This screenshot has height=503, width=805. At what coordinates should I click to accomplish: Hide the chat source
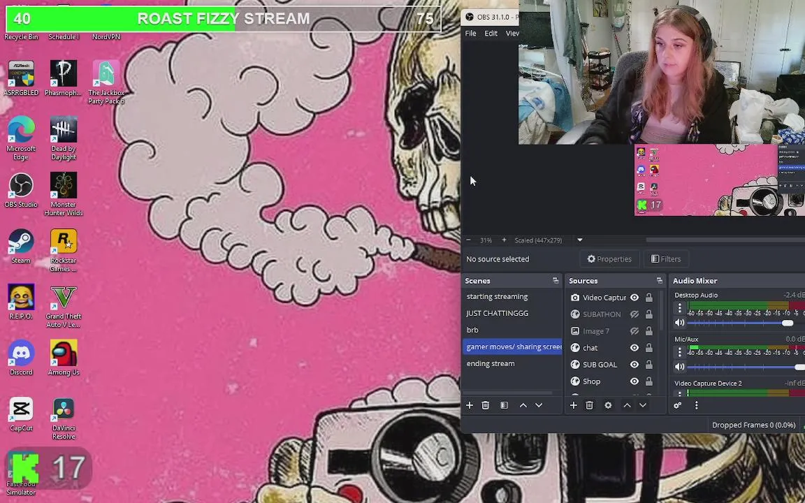point(634,348)
